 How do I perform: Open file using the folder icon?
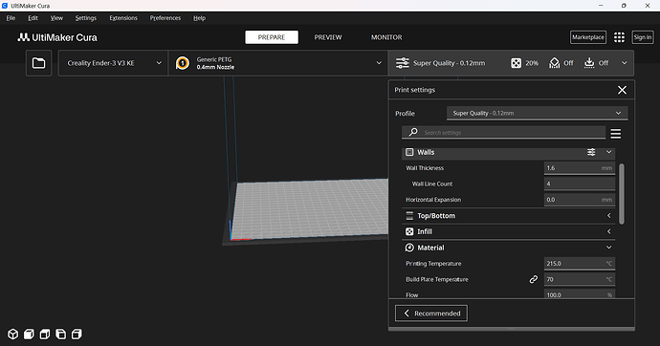pos(38,63)
